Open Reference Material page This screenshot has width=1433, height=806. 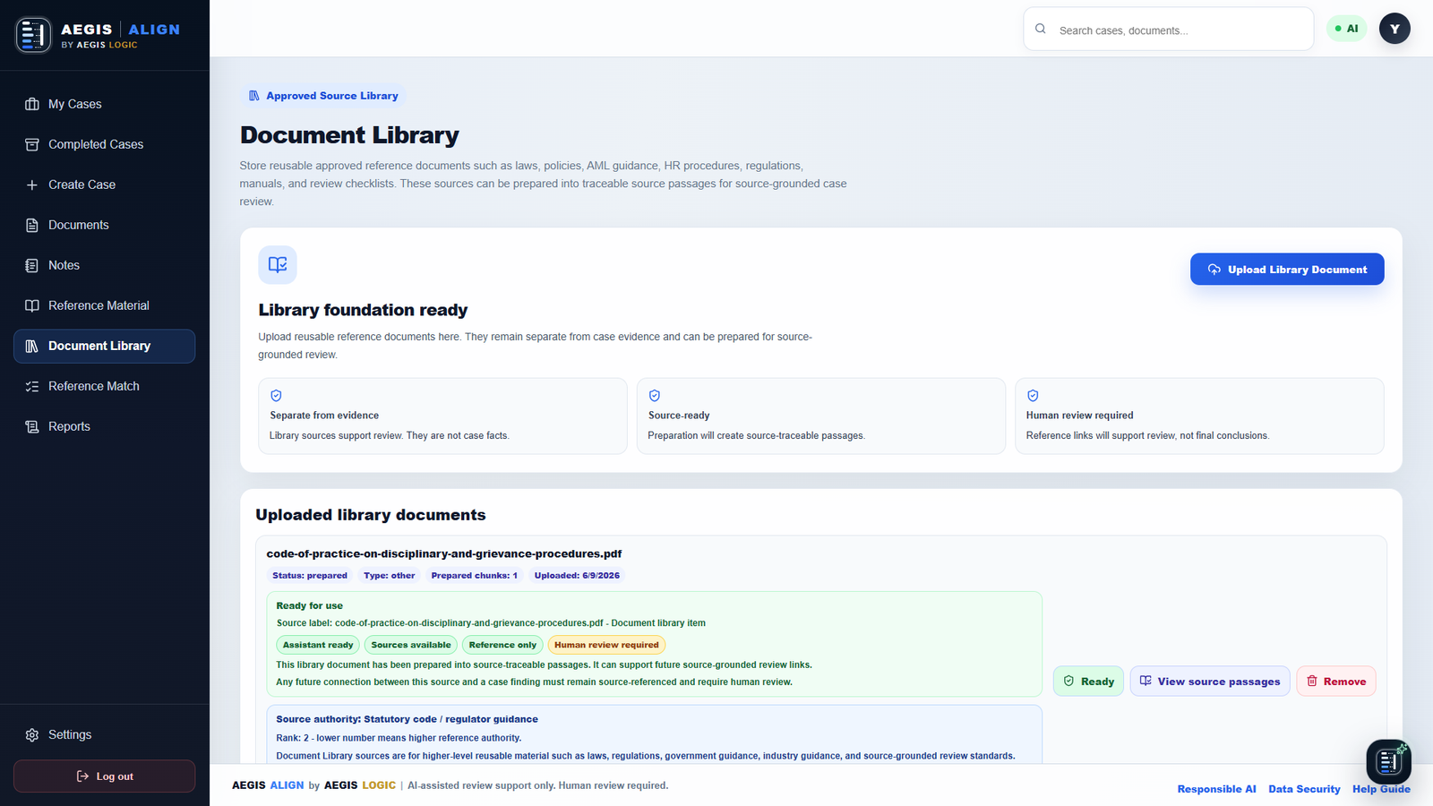[104, 305]
